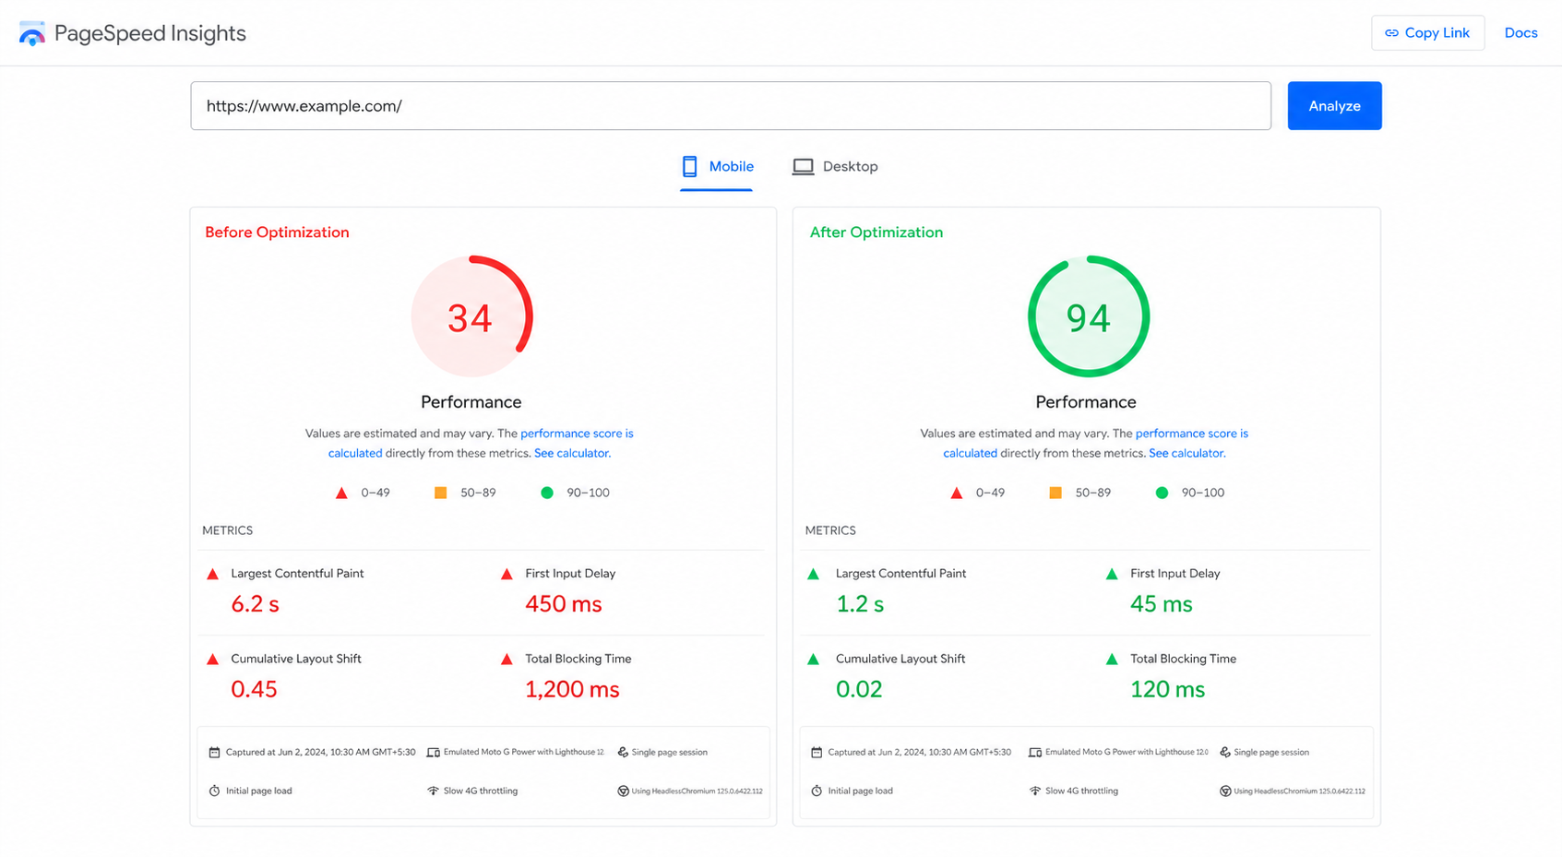Click HeadlessChromium icon in Before panel

click(x=623, y=792)
